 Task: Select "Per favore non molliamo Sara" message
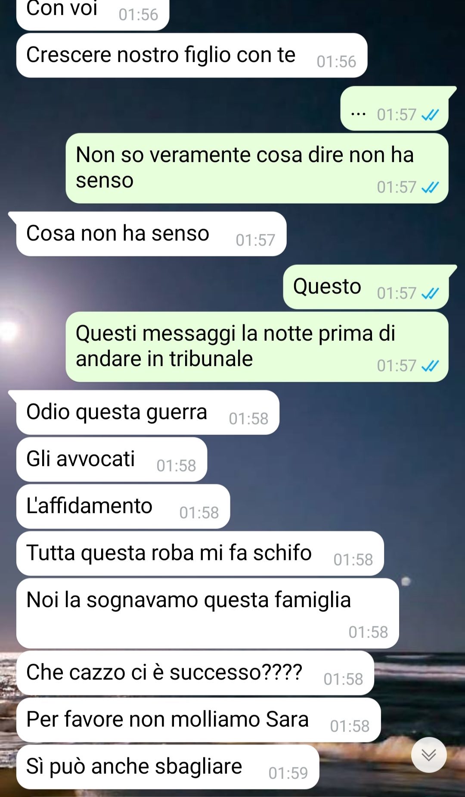point(198,720)
